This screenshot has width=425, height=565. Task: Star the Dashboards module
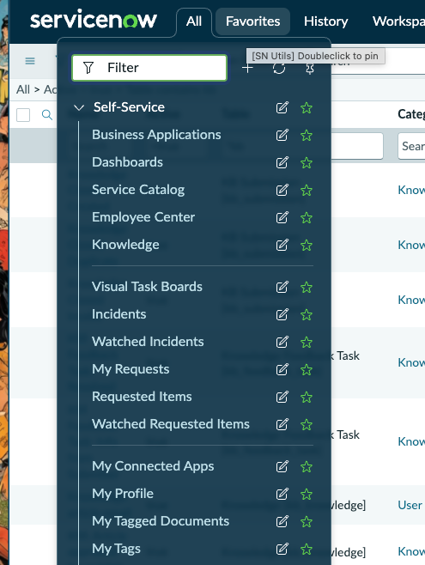(307, 163)
